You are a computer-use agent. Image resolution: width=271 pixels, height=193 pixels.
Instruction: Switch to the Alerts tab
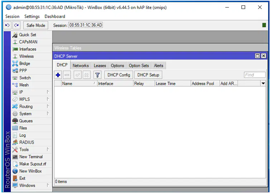click(159, 65)
